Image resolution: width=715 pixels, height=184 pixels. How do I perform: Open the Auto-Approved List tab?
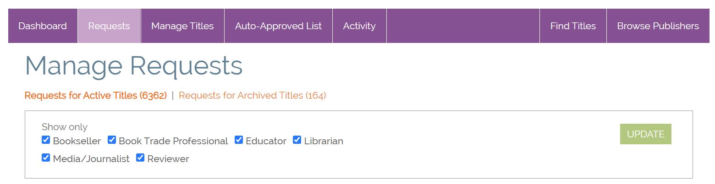click(x=278, y=26)
